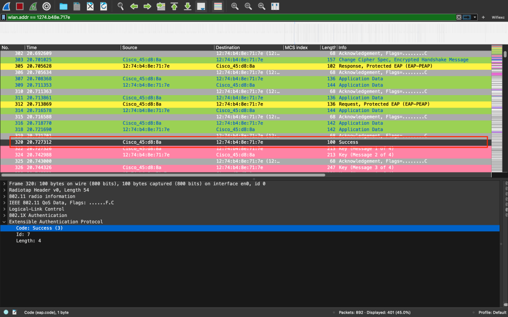Reload the capture file
Viewport: 508px width, 317px height.
point(103,6)
